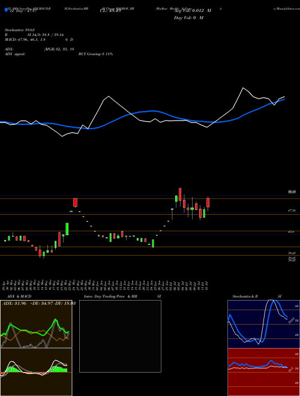Click the 'Stochastics & R' panel title
The width and height of the screenshot is (300, 396).
pyautogui.click(x=245, y=296)
